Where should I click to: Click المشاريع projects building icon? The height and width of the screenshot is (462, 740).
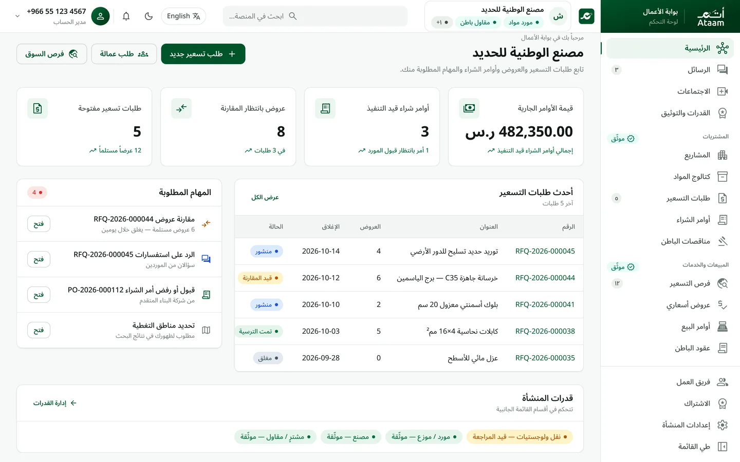click(x=723, y=155)
